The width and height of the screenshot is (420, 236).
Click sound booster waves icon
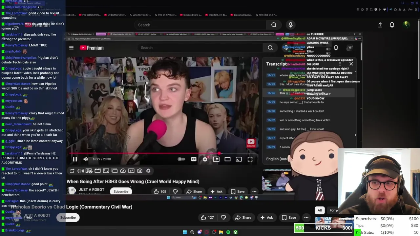(x=80, y=171)
